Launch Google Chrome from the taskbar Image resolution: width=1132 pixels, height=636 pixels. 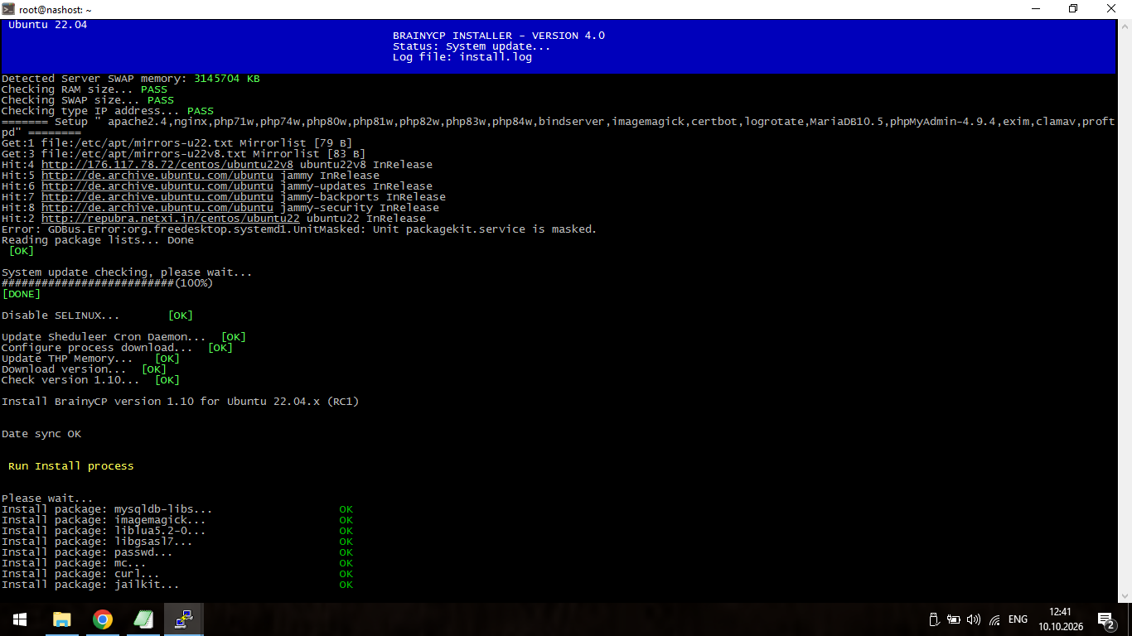click(x=102, y=619)
